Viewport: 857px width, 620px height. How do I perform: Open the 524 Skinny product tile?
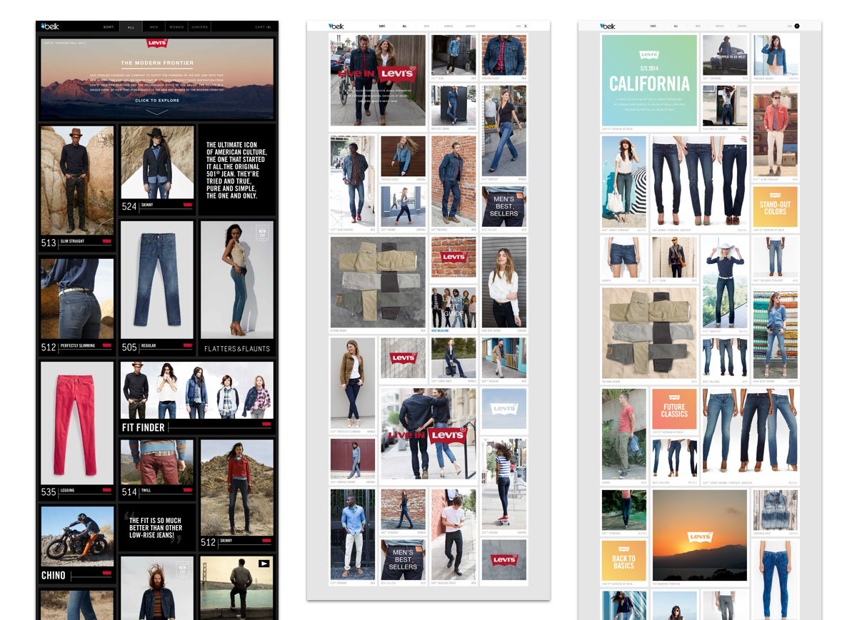(x=157, y=170)
